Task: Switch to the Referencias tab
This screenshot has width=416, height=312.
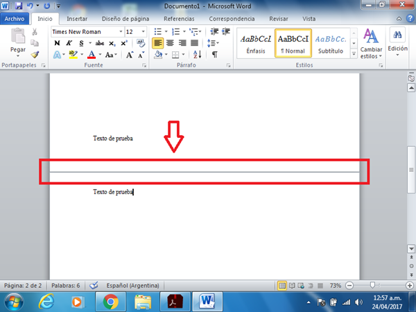Action: (179, 19)
